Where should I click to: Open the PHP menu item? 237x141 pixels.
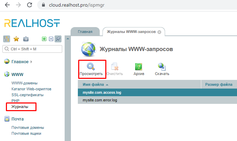click(x=15, y=101)
